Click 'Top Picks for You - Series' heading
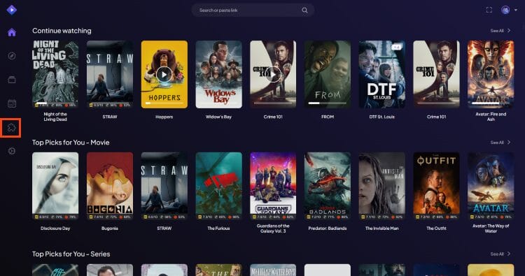525x276 pixels. coord(71,254)
